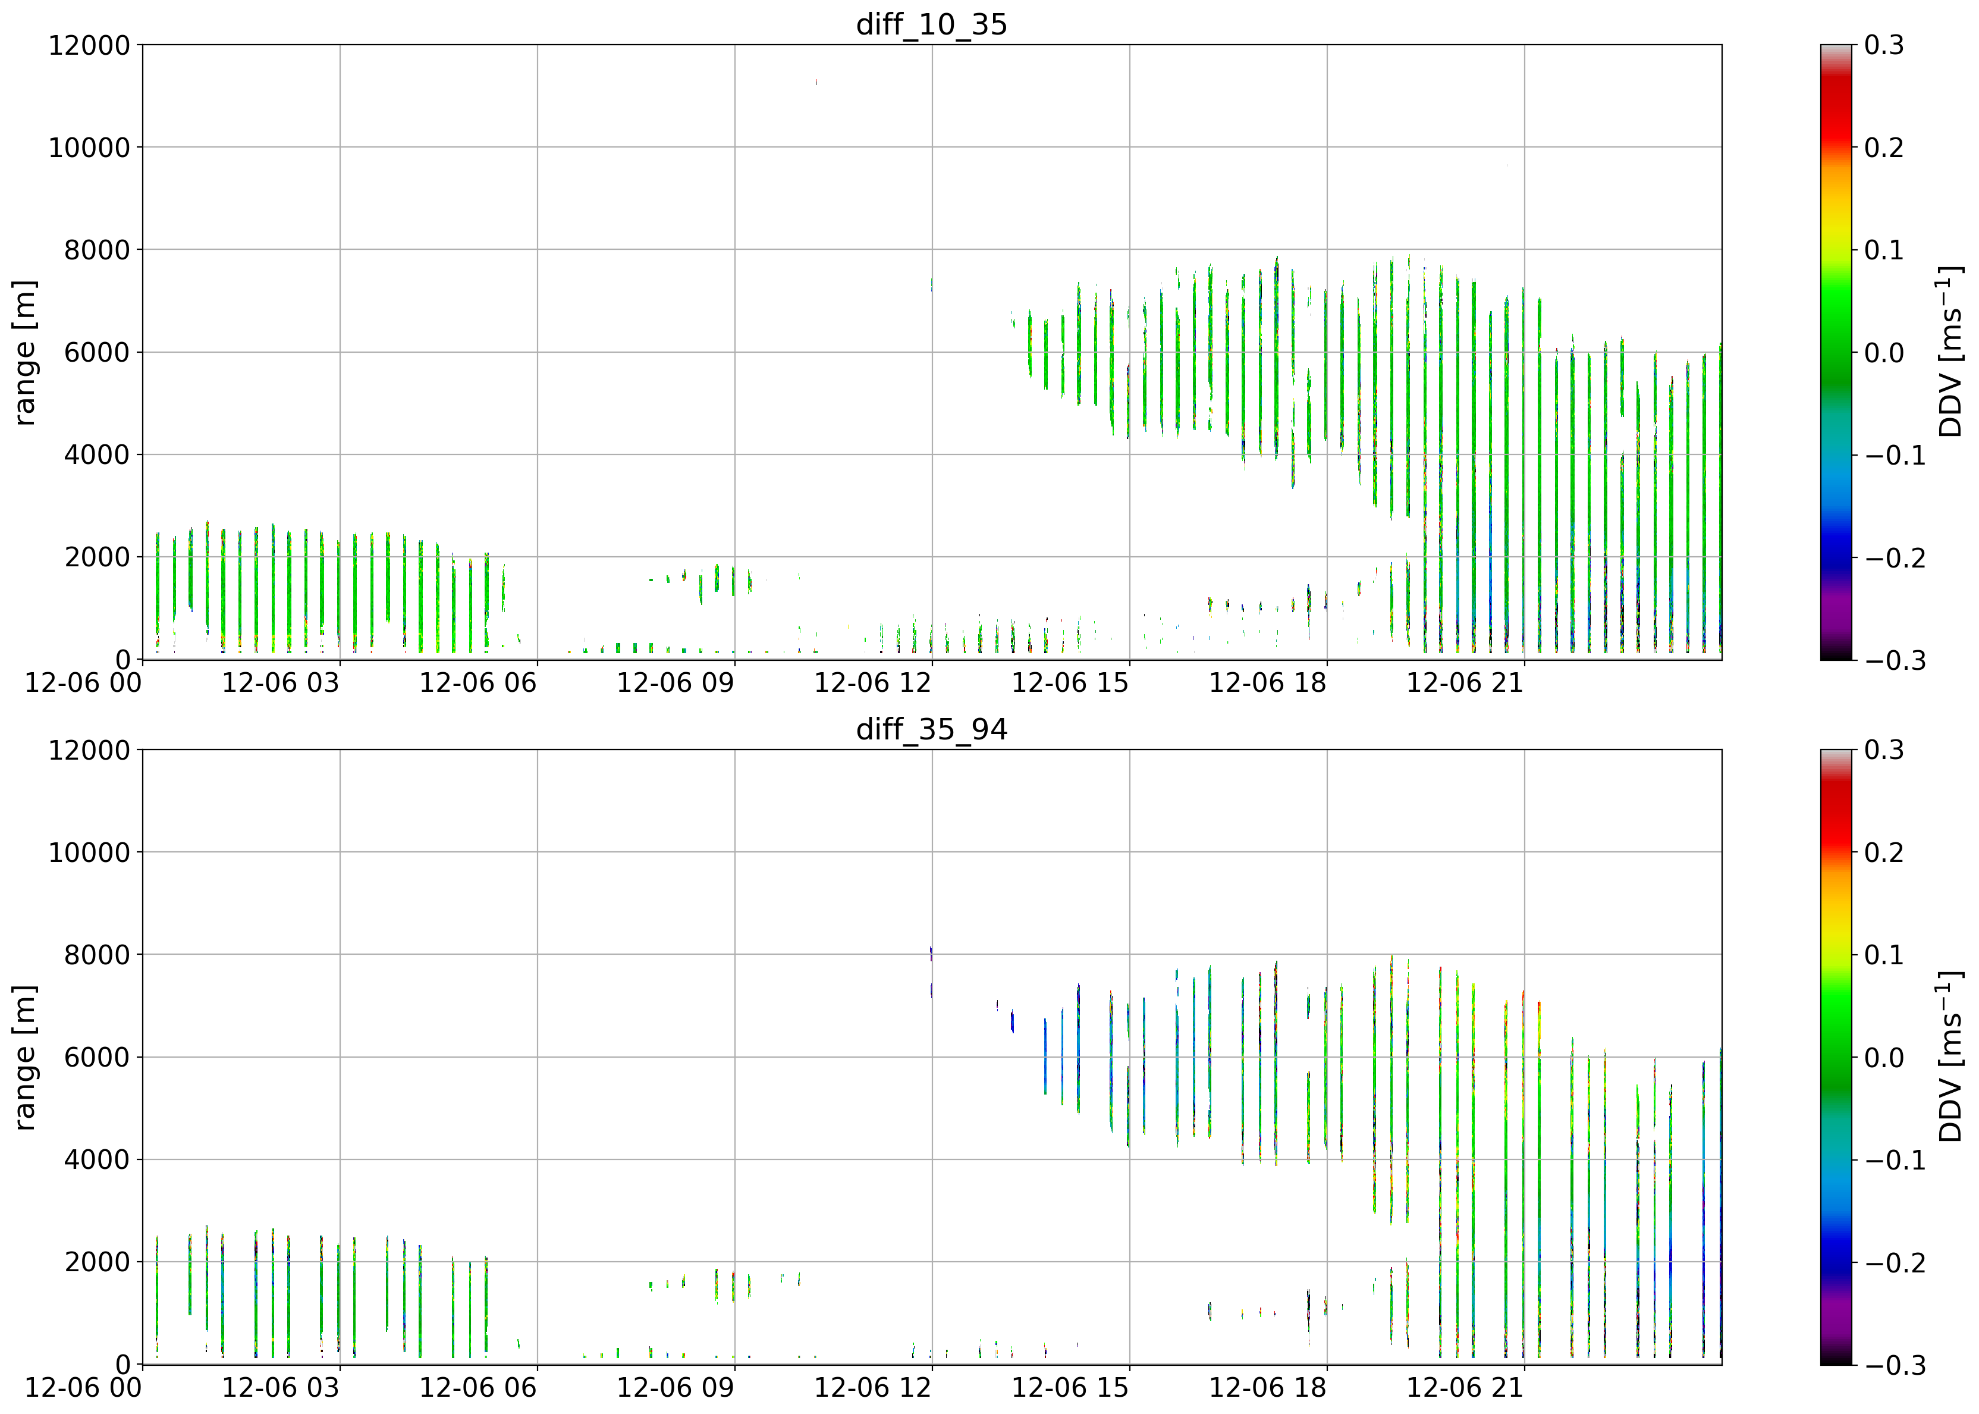Click the 8000 y-axis tick in diff_10_35
This screenshot has width=1979, height=1414.
click(x=96, y=251)
